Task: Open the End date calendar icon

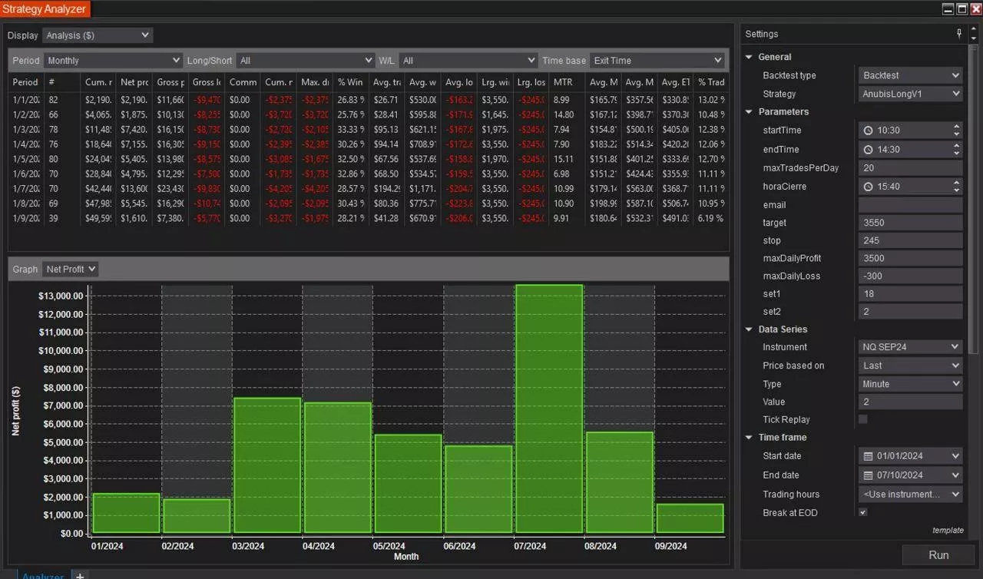Action: pos(868,475)
